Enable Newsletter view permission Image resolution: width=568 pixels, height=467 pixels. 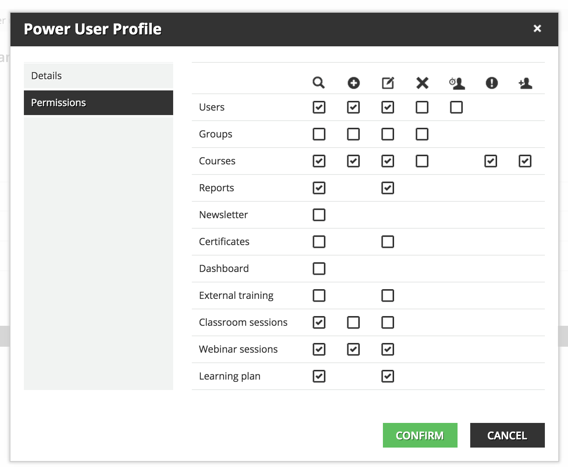(x=319, y=215)
